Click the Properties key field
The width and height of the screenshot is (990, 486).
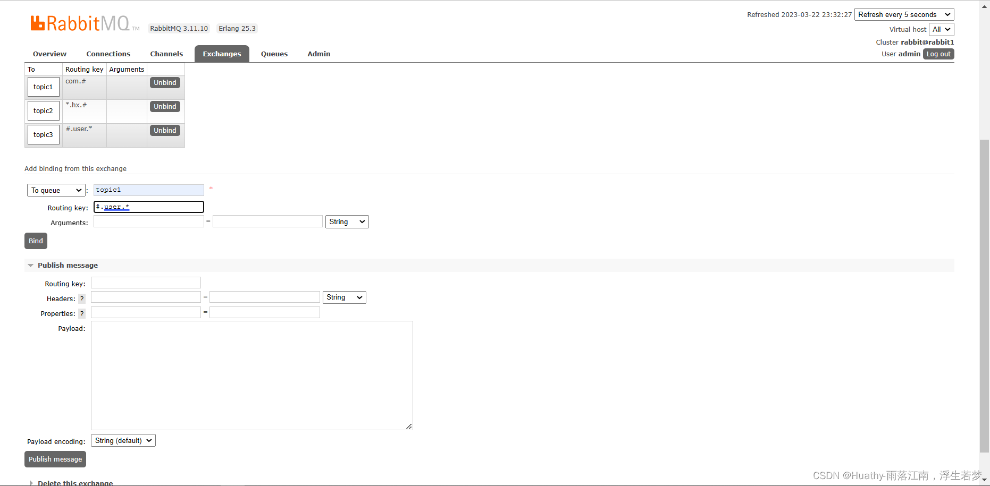coord(146,312)
